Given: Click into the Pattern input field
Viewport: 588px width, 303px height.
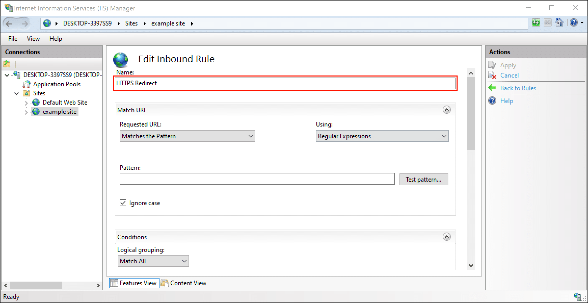Looking at the screenshot, I should [257, 179].
